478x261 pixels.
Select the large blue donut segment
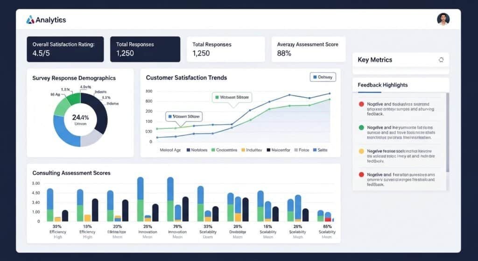[x=64, y=131]
